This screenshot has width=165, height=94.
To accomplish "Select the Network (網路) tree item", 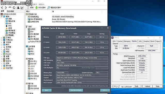I will (6, 52).
